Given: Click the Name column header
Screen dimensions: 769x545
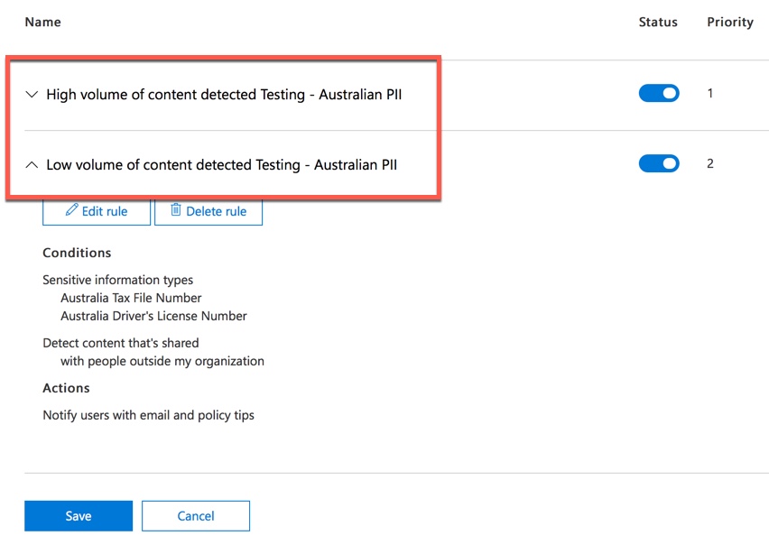Looking at the screenshot, I should [42, 22].
